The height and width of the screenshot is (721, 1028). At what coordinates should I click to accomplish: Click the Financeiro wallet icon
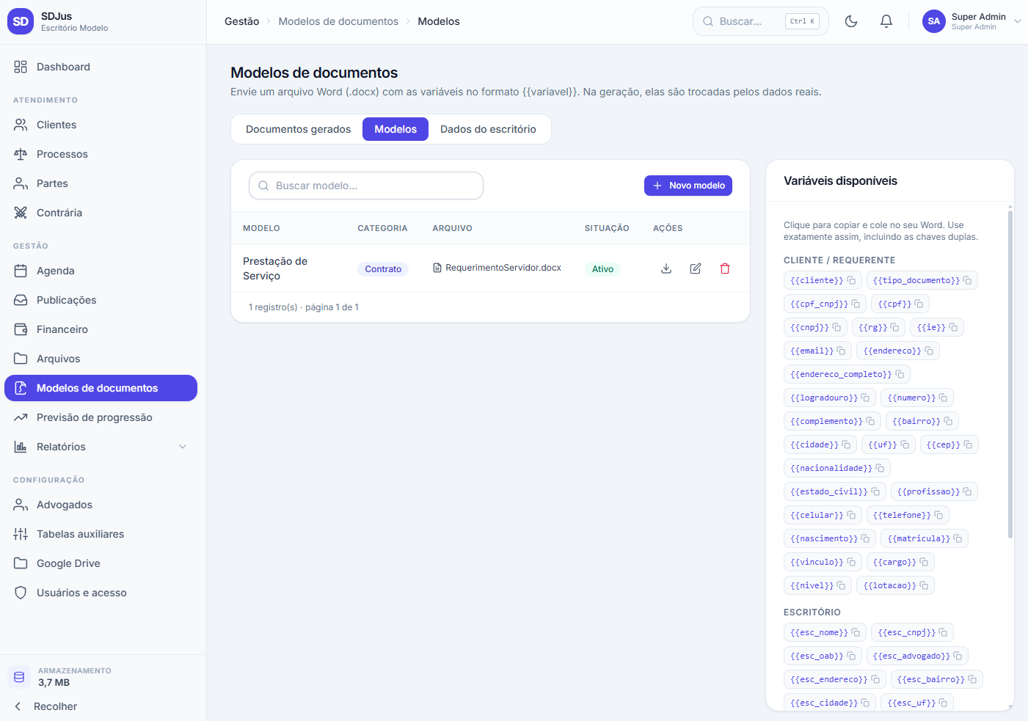click(21, 329)
